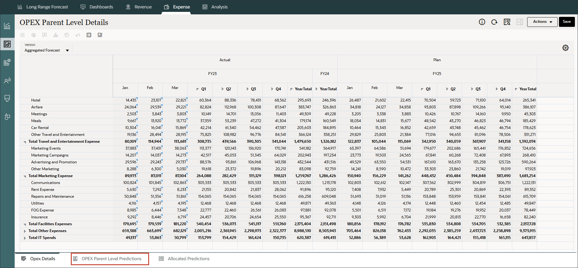Click the cube with list toolbar icon

tap(34, 35)
